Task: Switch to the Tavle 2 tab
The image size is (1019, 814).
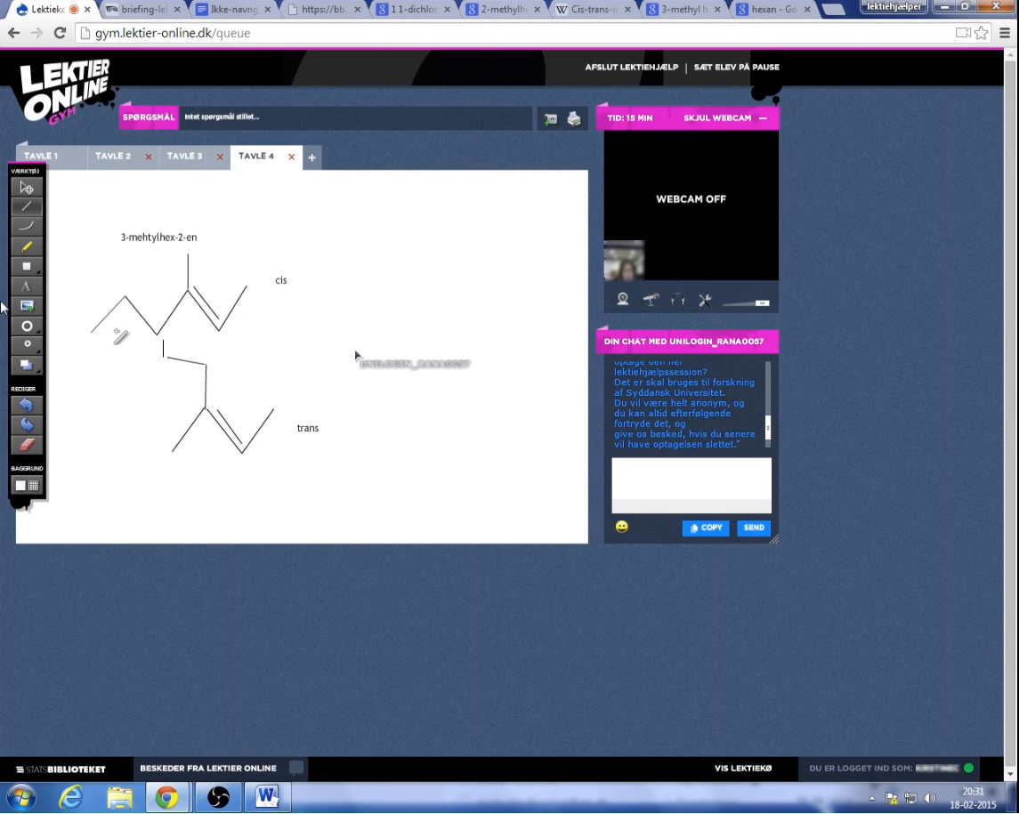Action: [113, 157]
